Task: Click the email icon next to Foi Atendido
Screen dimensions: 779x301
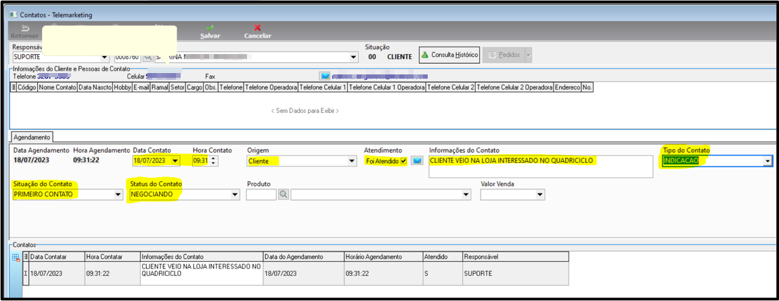Action: click(418, 160)
